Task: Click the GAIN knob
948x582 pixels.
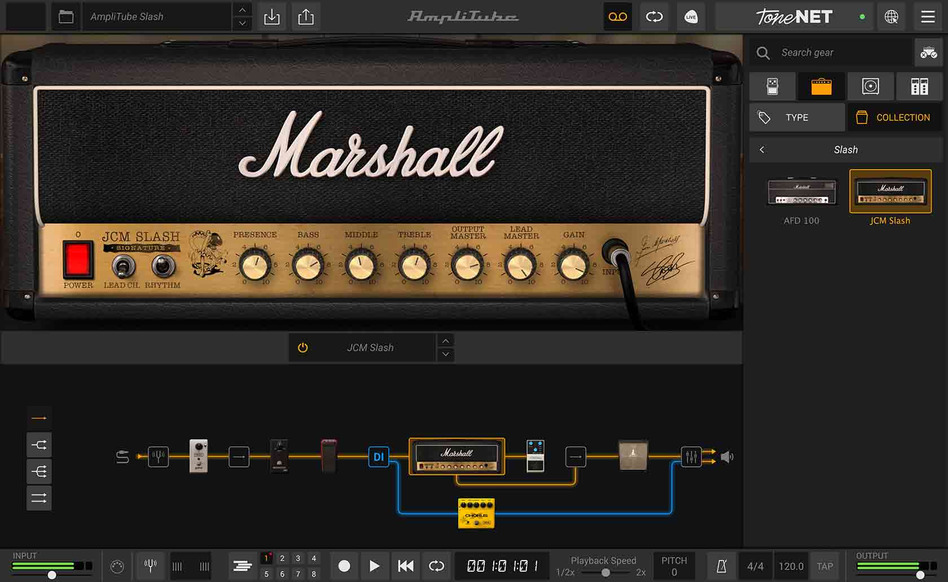Action: (x=573, y=266)
